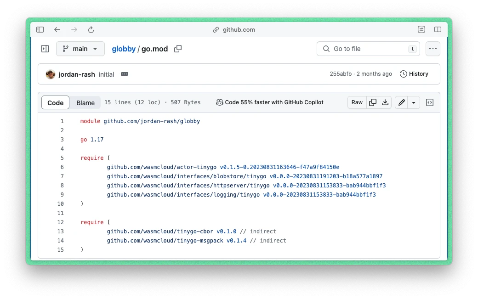This screenshot has width=478, height=299.
Task: Toggle the browser sidebar icon
Action: 40,29
